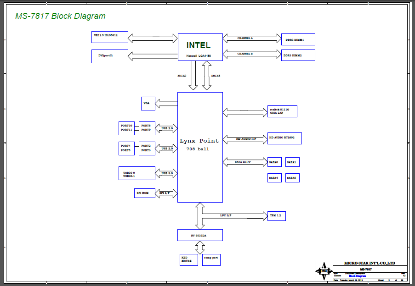
Task: Click the 'MS-7817 Block Diagram' green heading
Action: [60, 16]
